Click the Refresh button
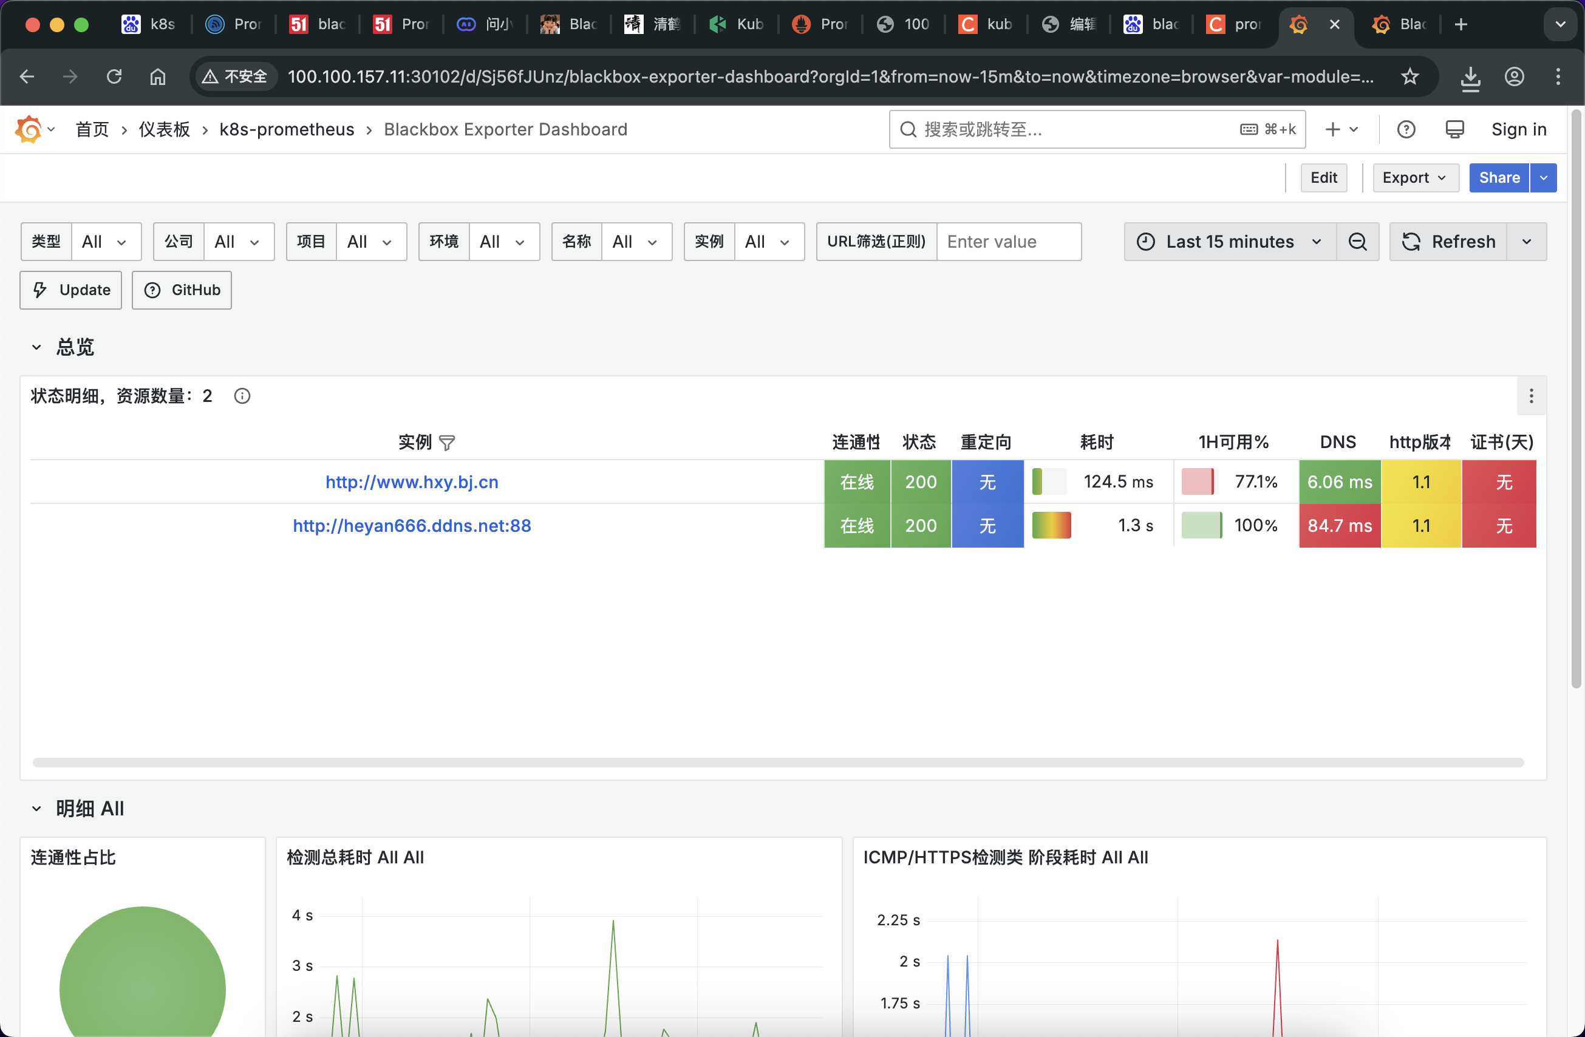The image size is (1585, 1037). point(1449,242)
